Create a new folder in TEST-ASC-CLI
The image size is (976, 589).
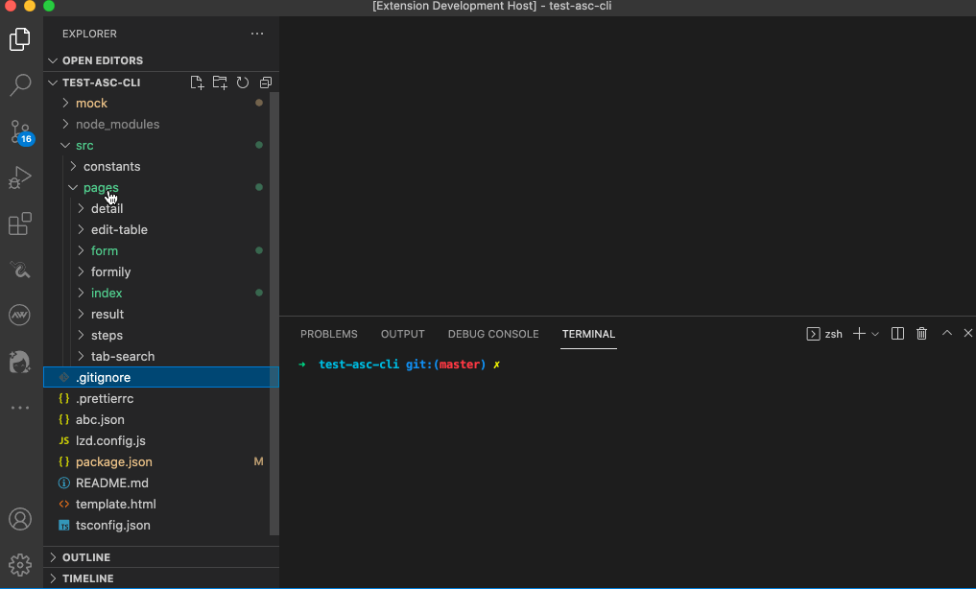pos(220,82)
